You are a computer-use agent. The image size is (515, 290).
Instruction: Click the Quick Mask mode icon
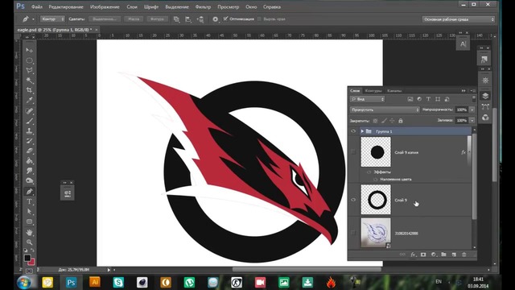tap(29, 271)
